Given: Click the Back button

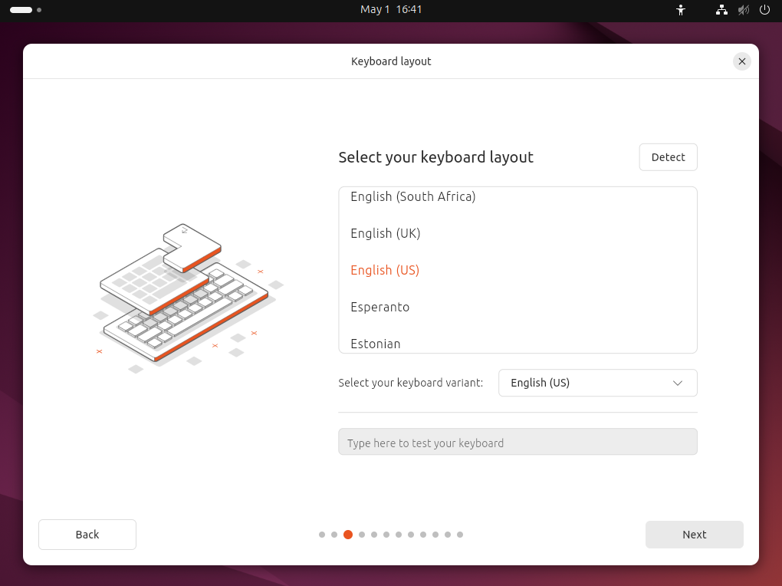Looking at the screenshot, I should click(x=87, y=535).
